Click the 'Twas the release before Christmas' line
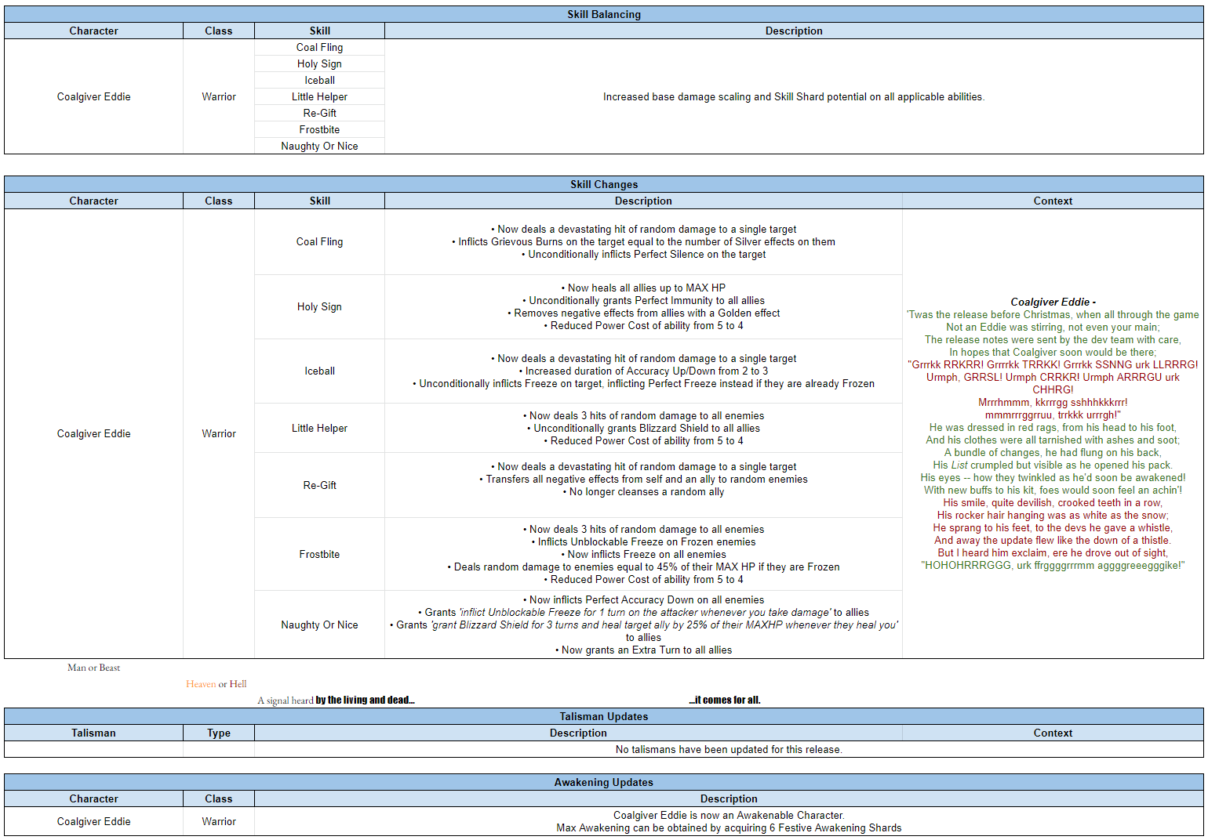 pos(1053,314)
